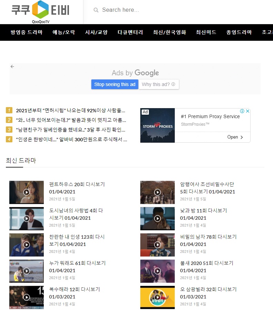The width and height of the screenshot is (273, 313).
Task: Click the search magnifier icon
Action: point(96,10)
